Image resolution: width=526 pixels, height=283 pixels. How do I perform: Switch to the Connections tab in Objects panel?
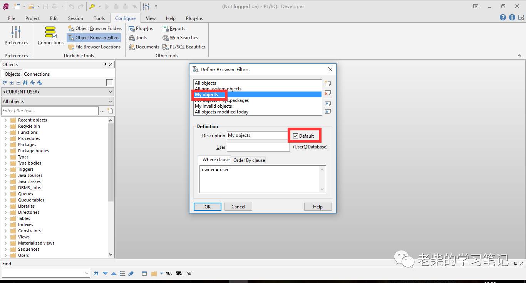[x=37, y=74]
